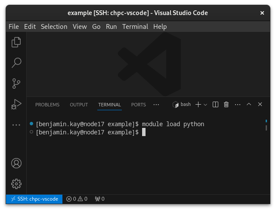
Task: Click the blue command decoration dot
Action: (31, 124)
